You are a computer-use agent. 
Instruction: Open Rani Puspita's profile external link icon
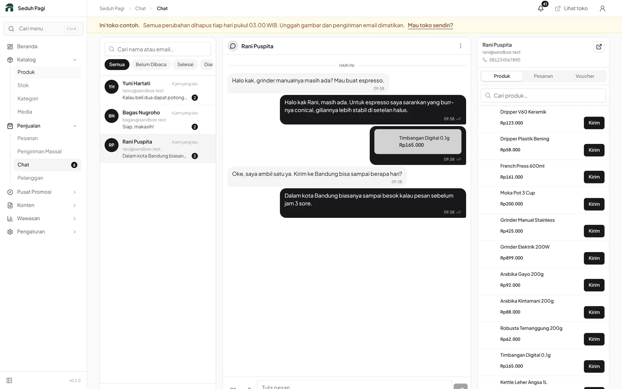(x=599, y=47)
